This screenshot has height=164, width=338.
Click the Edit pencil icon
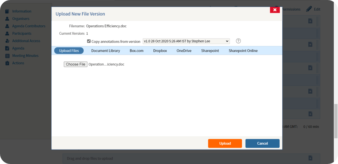pos(309,9)
